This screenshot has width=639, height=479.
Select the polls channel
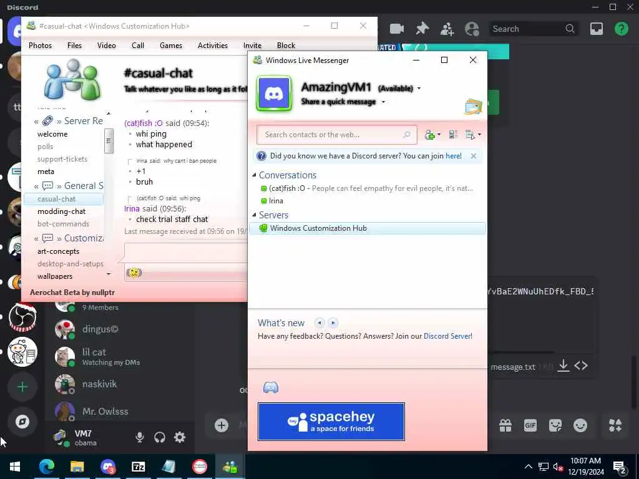point(45,147)
